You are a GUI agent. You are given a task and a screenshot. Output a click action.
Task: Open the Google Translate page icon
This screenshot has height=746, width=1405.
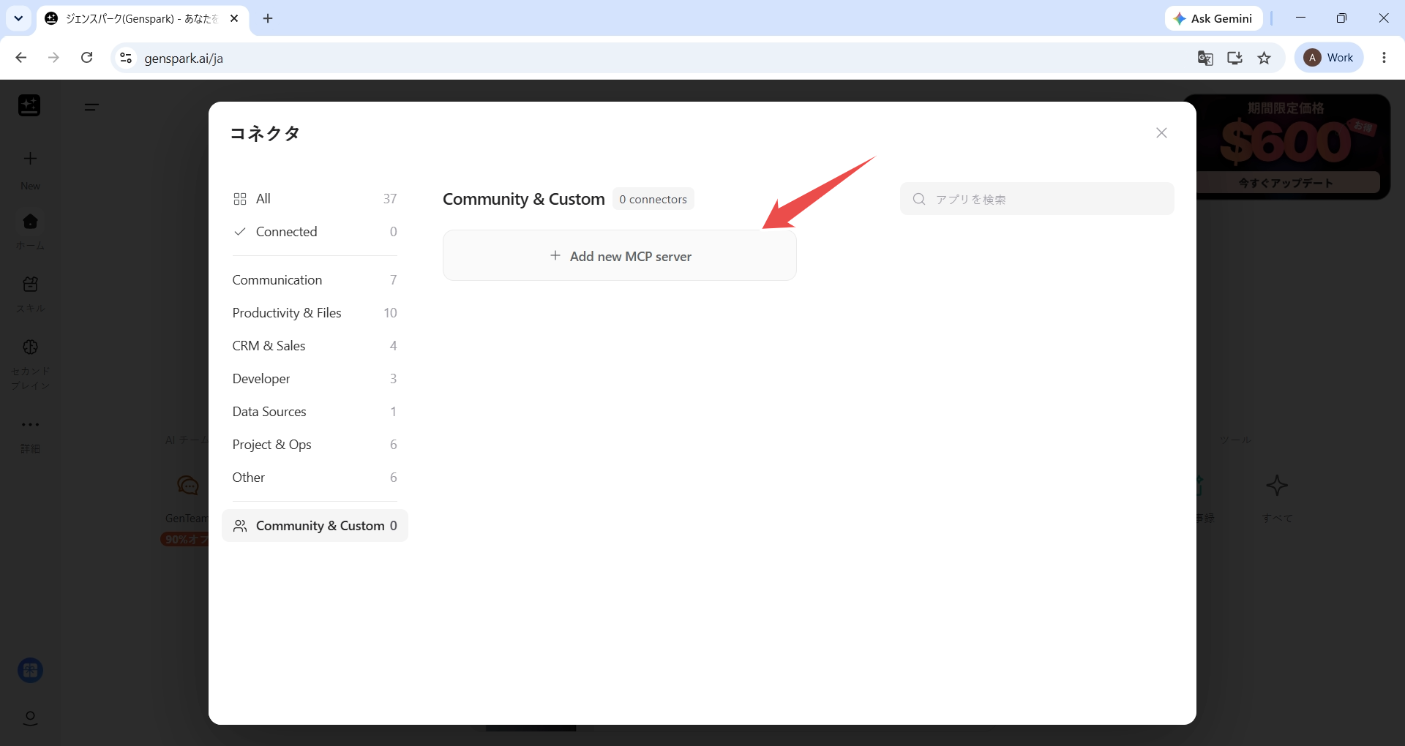point(1204,58)
